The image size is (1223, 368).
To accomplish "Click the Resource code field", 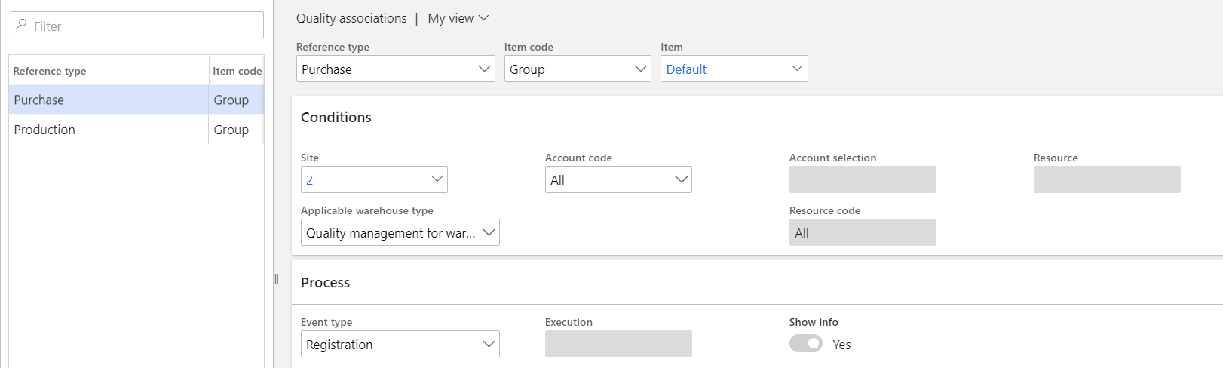I will [862, 233].
